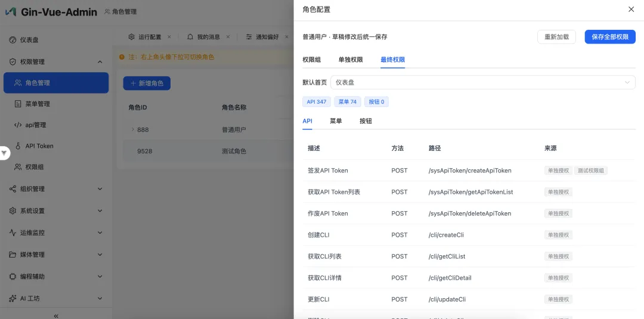The image size is (644, 319).
Task: Click the bell icon on 我的消息 tab
Action: (190, 36)
